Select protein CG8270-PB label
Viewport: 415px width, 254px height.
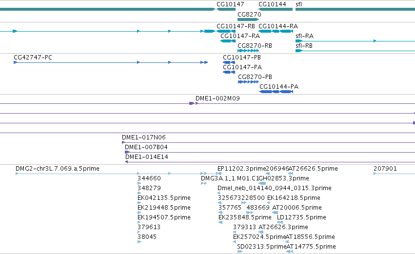[x=255, y=77]
